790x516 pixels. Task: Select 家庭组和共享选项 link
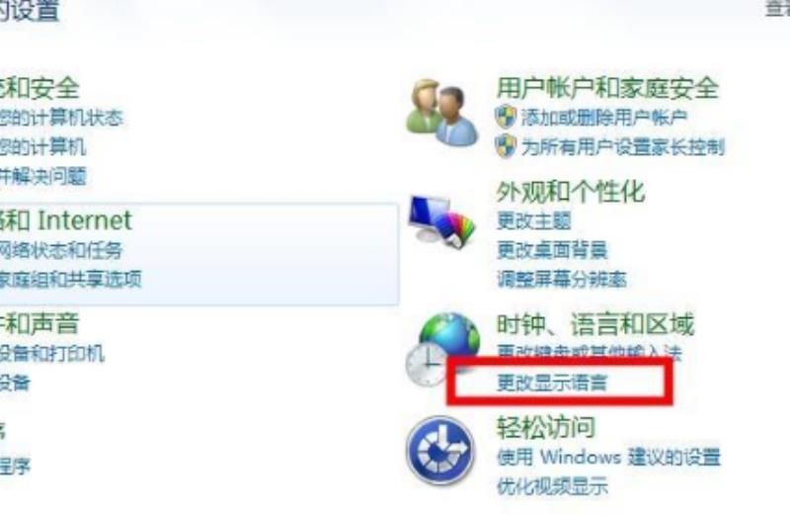70,279
